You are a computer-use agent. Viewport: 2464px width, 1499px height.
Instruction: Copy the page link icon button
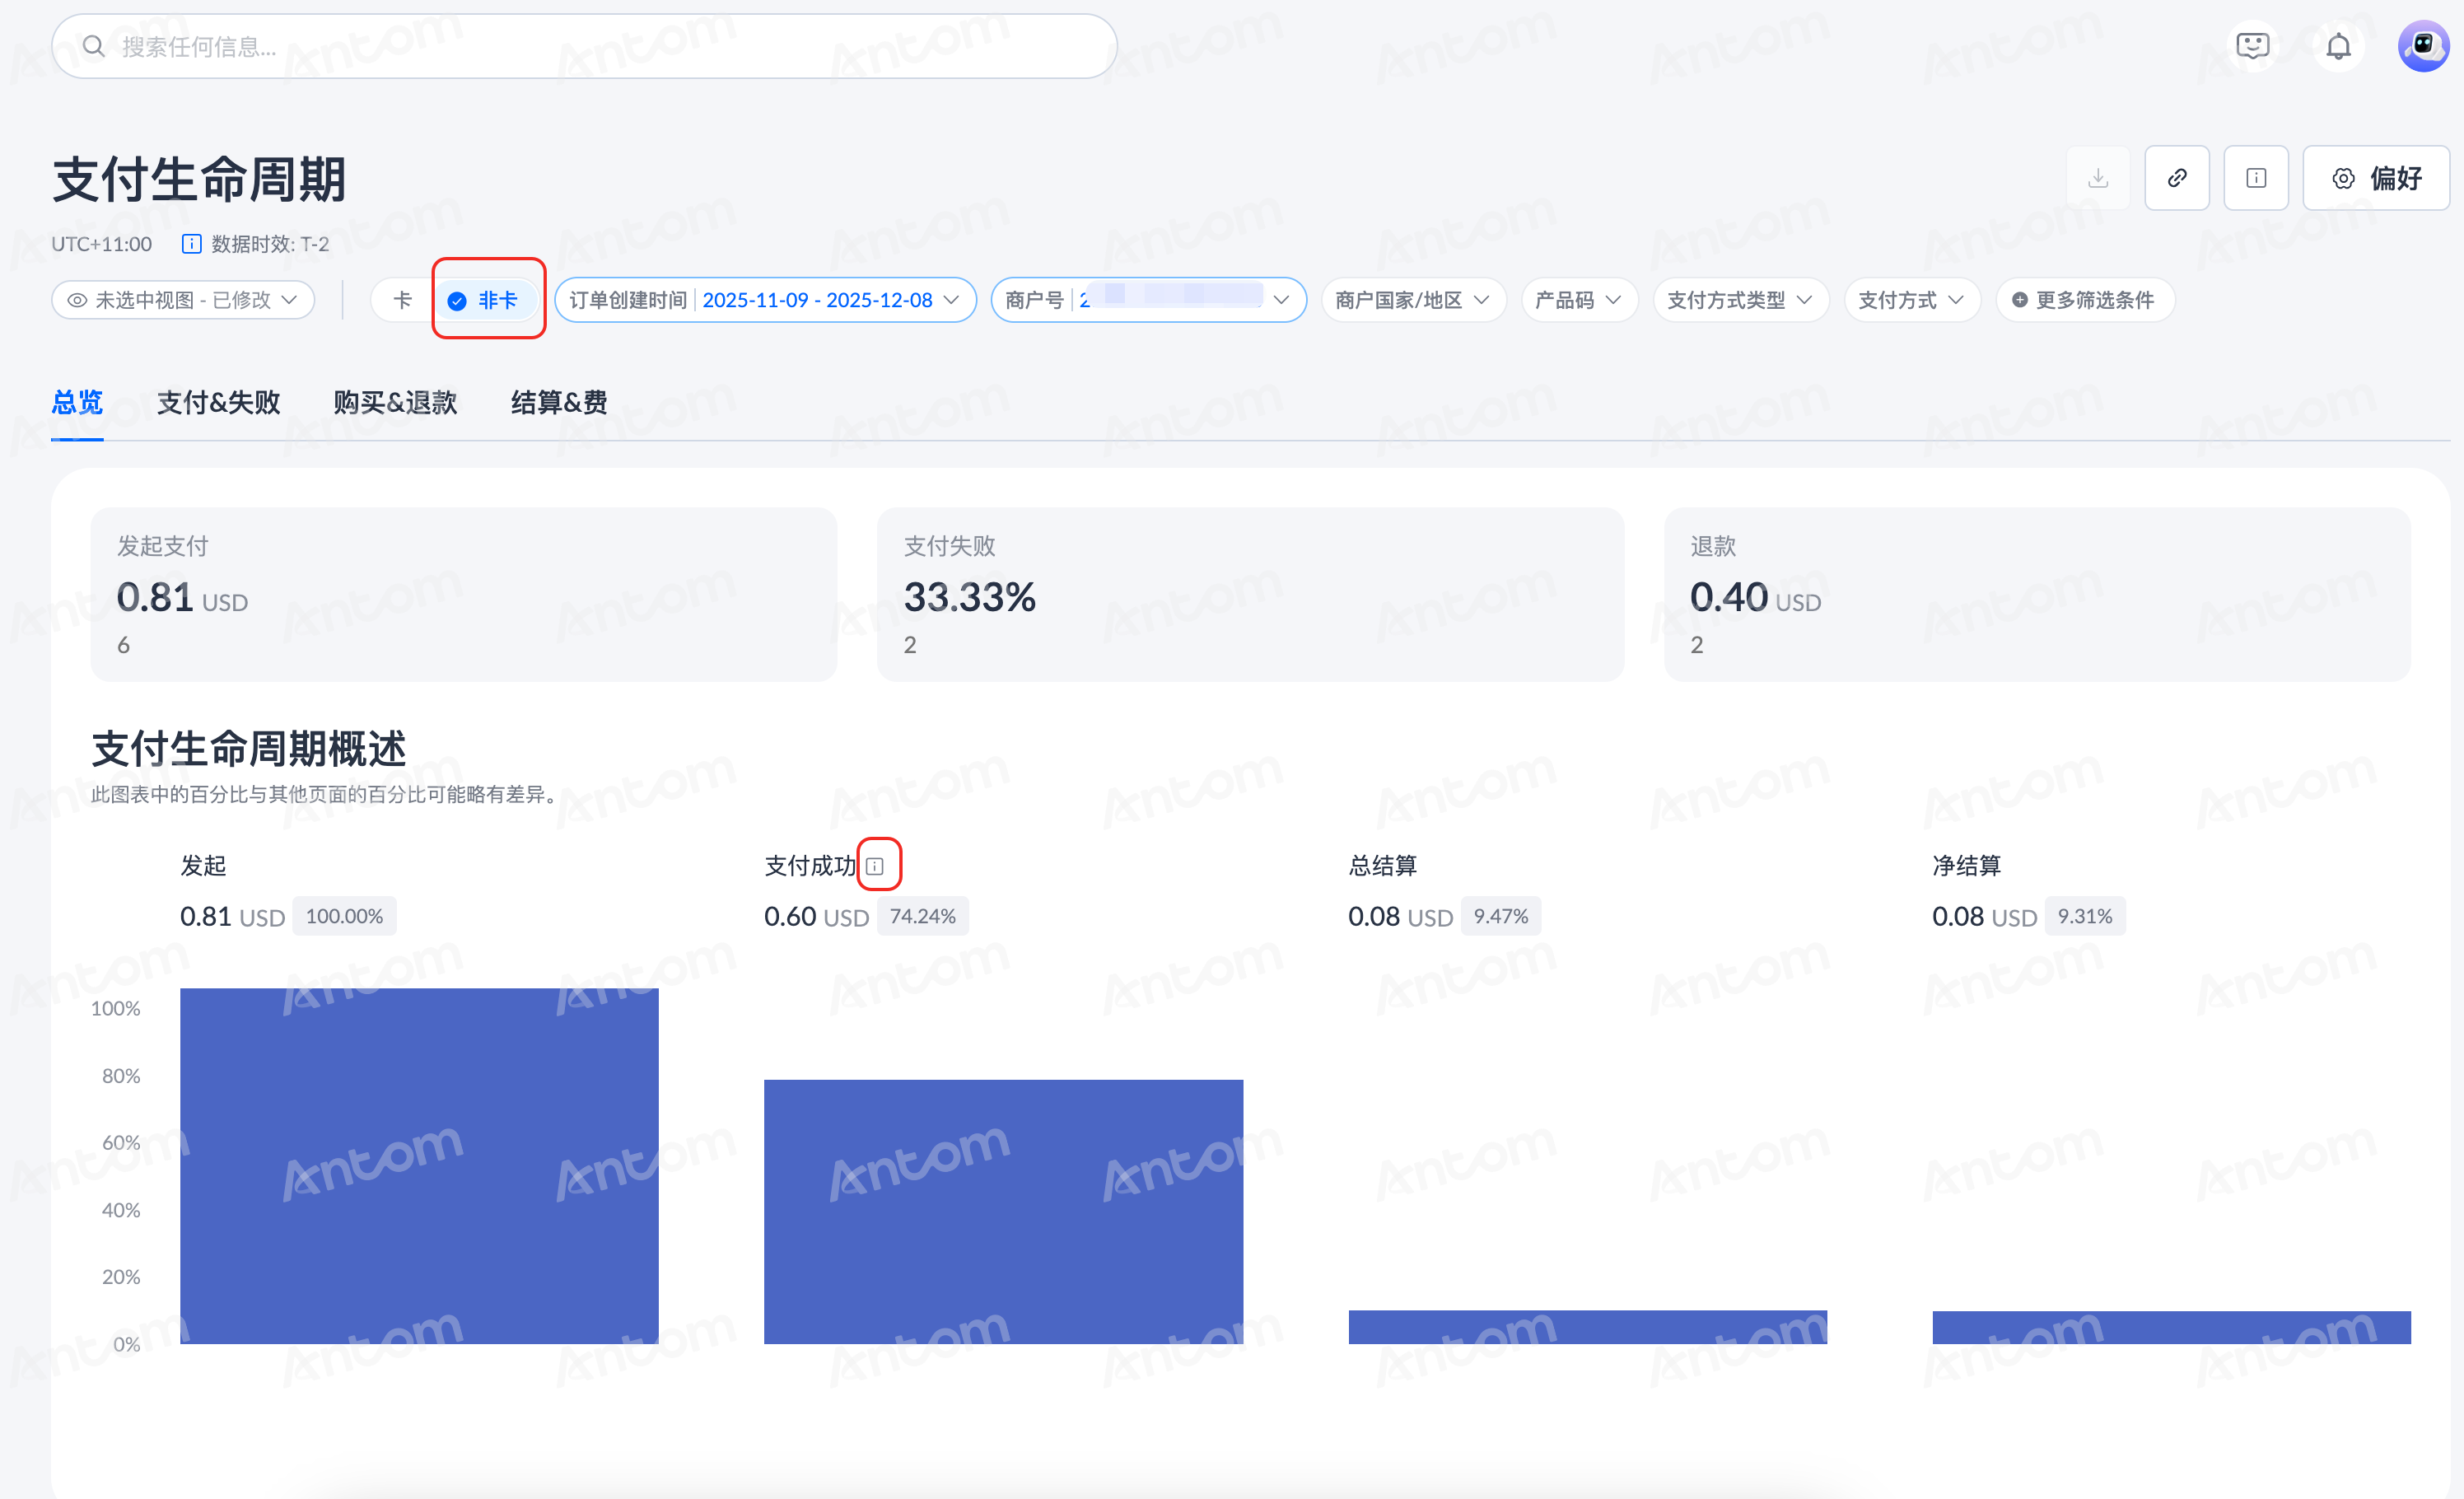pos(2177,178)
